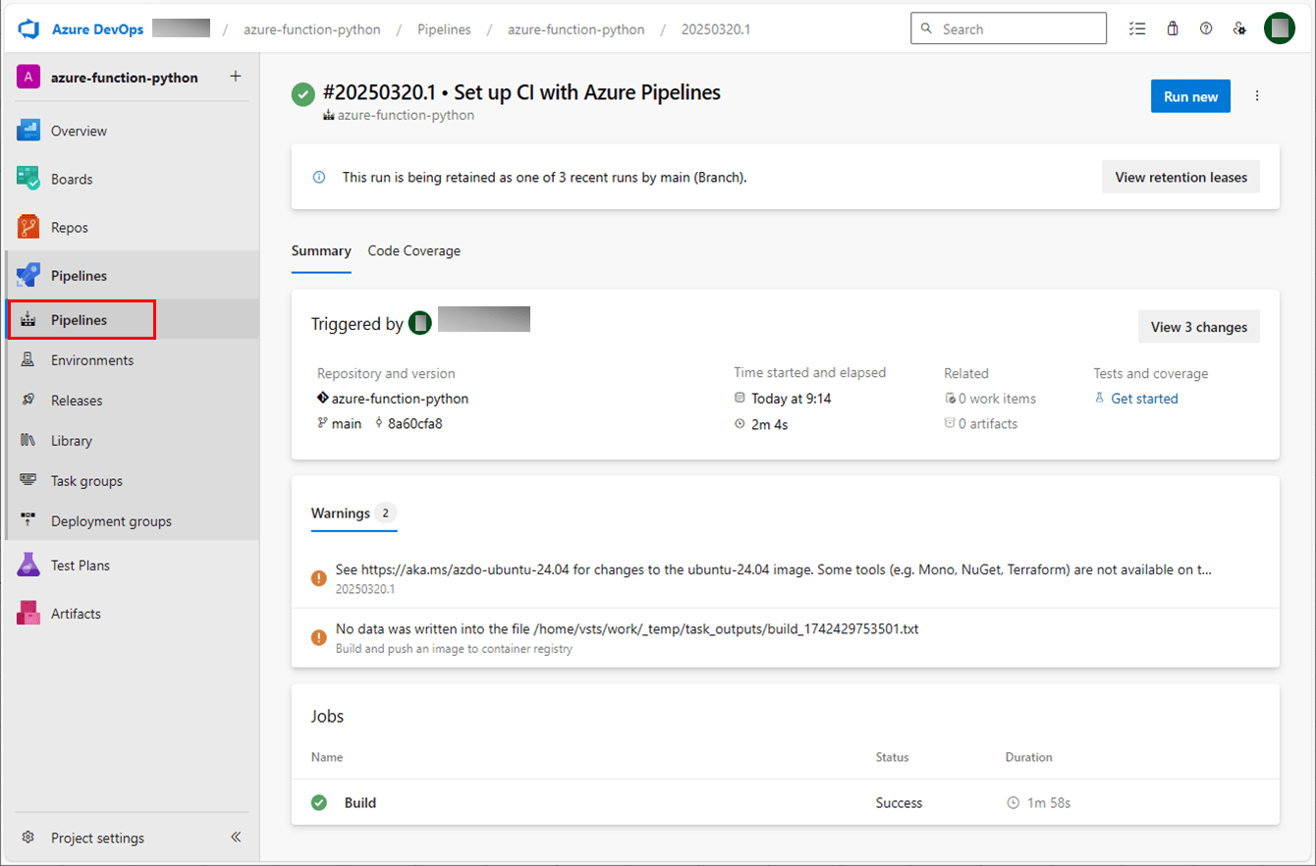Screen dimensions: 1316x866
Task: Open the main branch link
Action: pyautogui.click(x=347, y=424)
